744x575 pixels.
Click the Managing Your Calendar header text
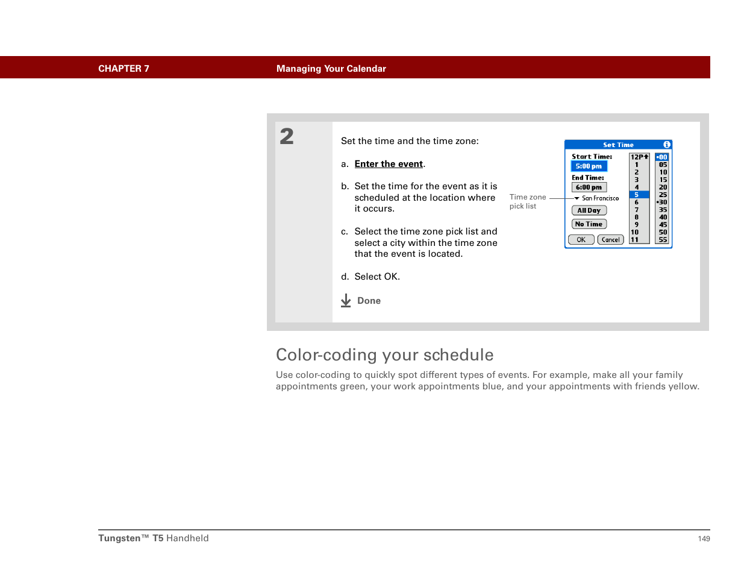coord(331,69)
